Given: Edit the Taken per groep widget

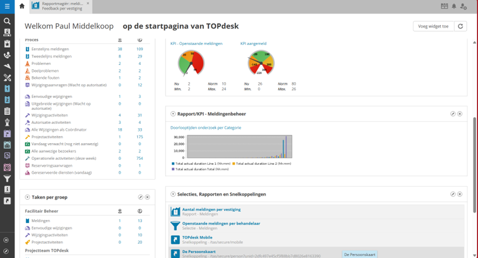Looking at the screenshot, I should pyautogui.click(x=141, y=197).
